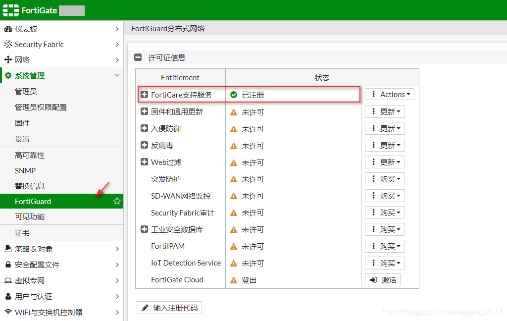The width and height of the screenshot is (507, 321).
Task: Click the warning icon in IoT Detection Service row
Action: [x=234, y=264]
